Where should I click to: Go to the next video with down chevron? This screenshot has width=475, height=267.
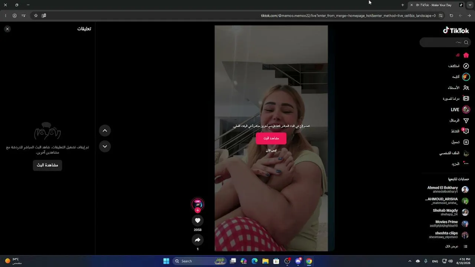coord(105,146)
